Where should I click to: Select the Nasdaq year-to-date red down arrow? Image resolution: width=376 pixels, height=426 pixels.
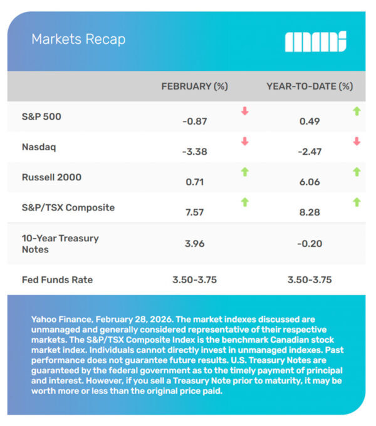[357, 142]
